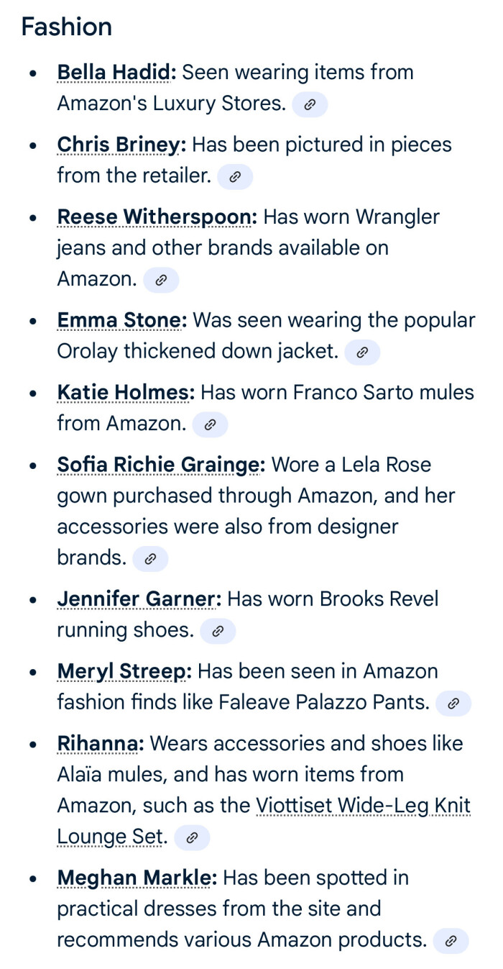The width and height of the screenshot is (503, 969).
Task: Click the source link icon after Bella Hadid entry
Action: (310, 104)
